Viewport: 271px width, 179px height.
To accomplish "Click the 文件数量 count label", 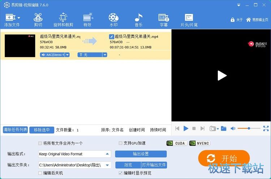I will coord(67,130).
